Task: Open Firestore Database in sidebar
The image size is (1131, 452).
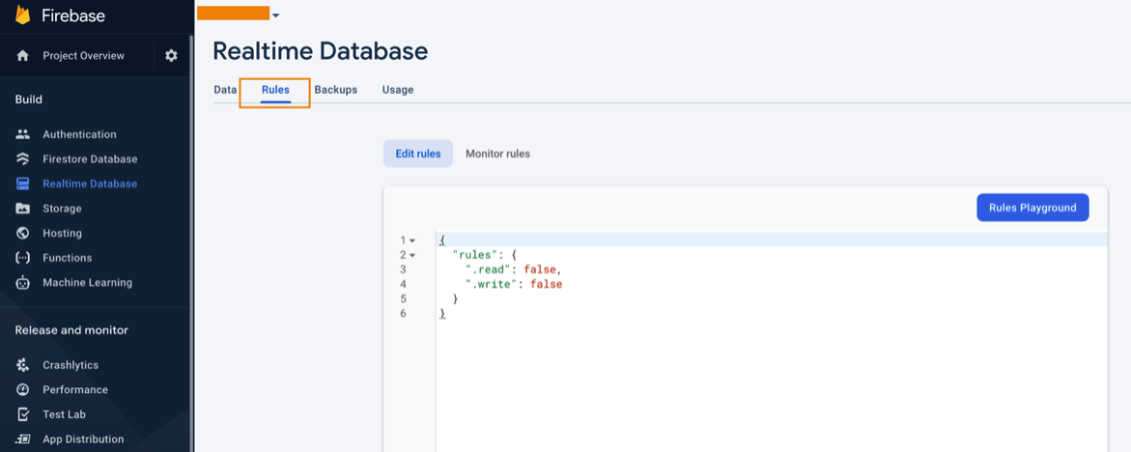Action: click(x=90, y=158)
